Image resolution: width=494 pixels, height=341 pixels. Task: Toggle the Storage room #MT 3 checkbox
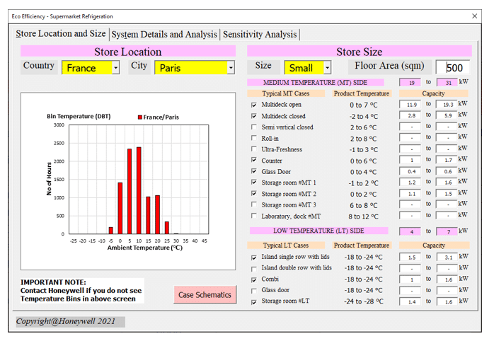[254, 205]
